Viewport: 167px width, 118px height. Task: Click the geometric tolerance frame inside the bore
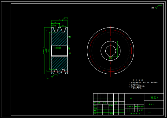[57, 48]
